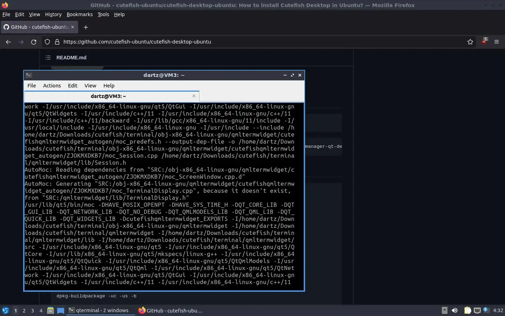The height and width of the screenshot is (316, 505).
Task: Open the uBlock extension icon
Action: click(x=484, y=41)
